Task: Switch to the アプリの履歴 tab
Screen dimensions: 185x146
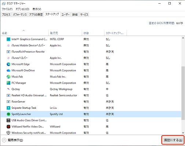Action: coord(36,15)
